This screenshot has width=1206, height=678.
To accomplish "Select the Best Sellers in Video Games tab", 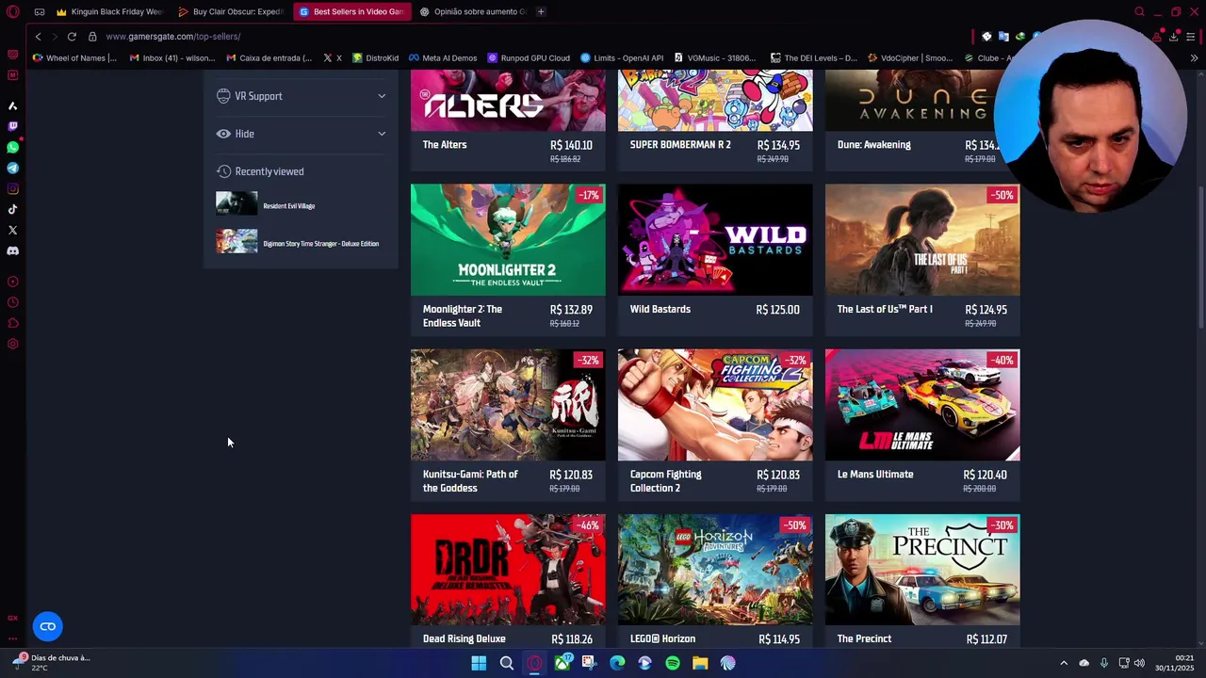I will (x=351, y=11).
